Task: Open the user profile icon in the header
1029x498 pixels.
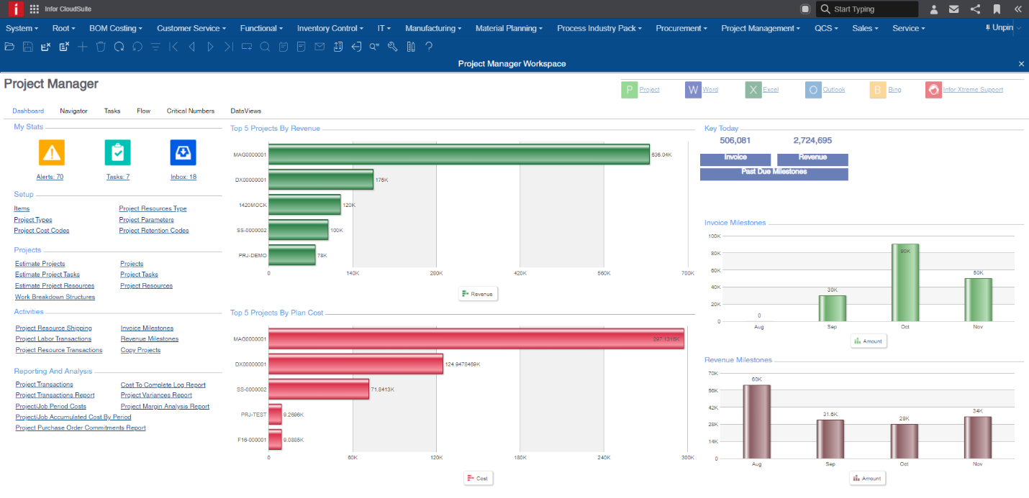Action: 934,9
